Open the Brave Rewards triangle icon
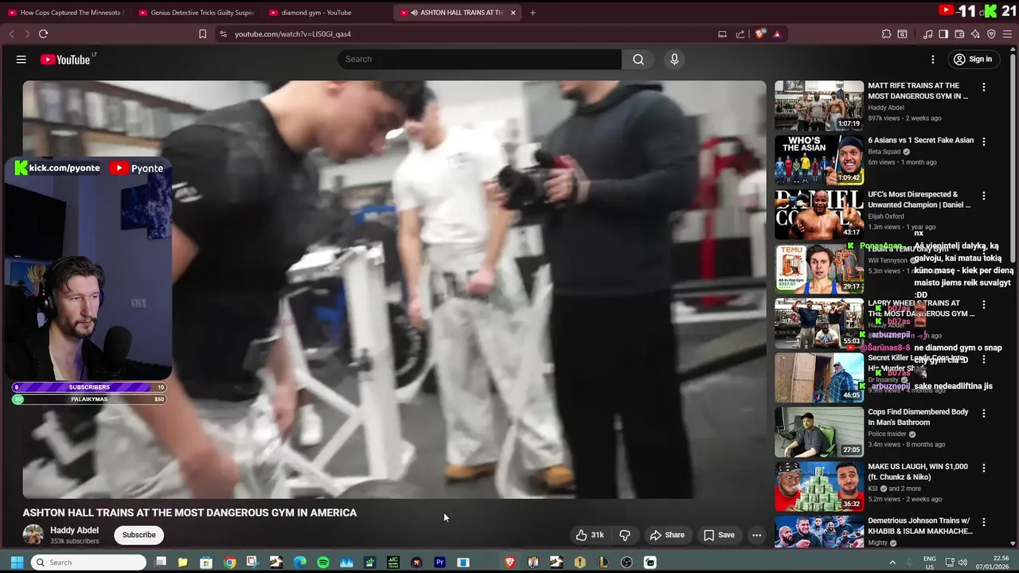Viewport: 1019px width, 573px height. [777, 34]
